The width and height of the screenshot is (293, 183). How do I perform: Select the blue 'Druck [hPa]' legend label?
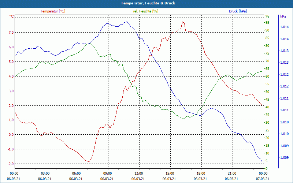(238, 11)
